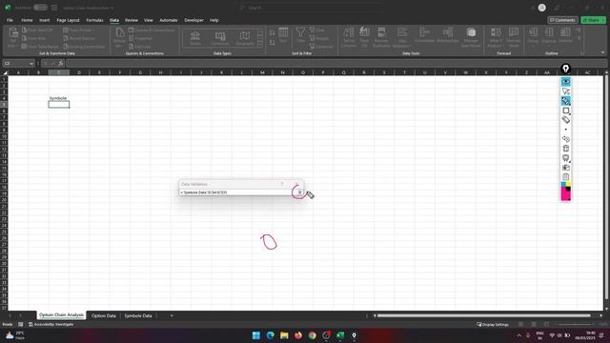The width and height of the screenshot is (610, 343).
Task: Select the Currencies data type
Action: [x=220, y=38]
